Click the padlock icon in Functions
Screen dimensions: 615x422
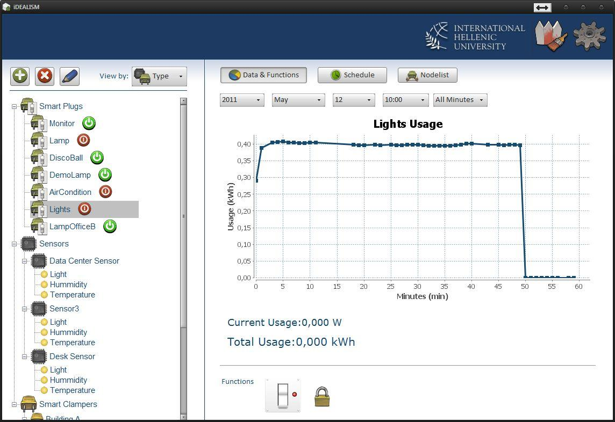tap(322, 397)
